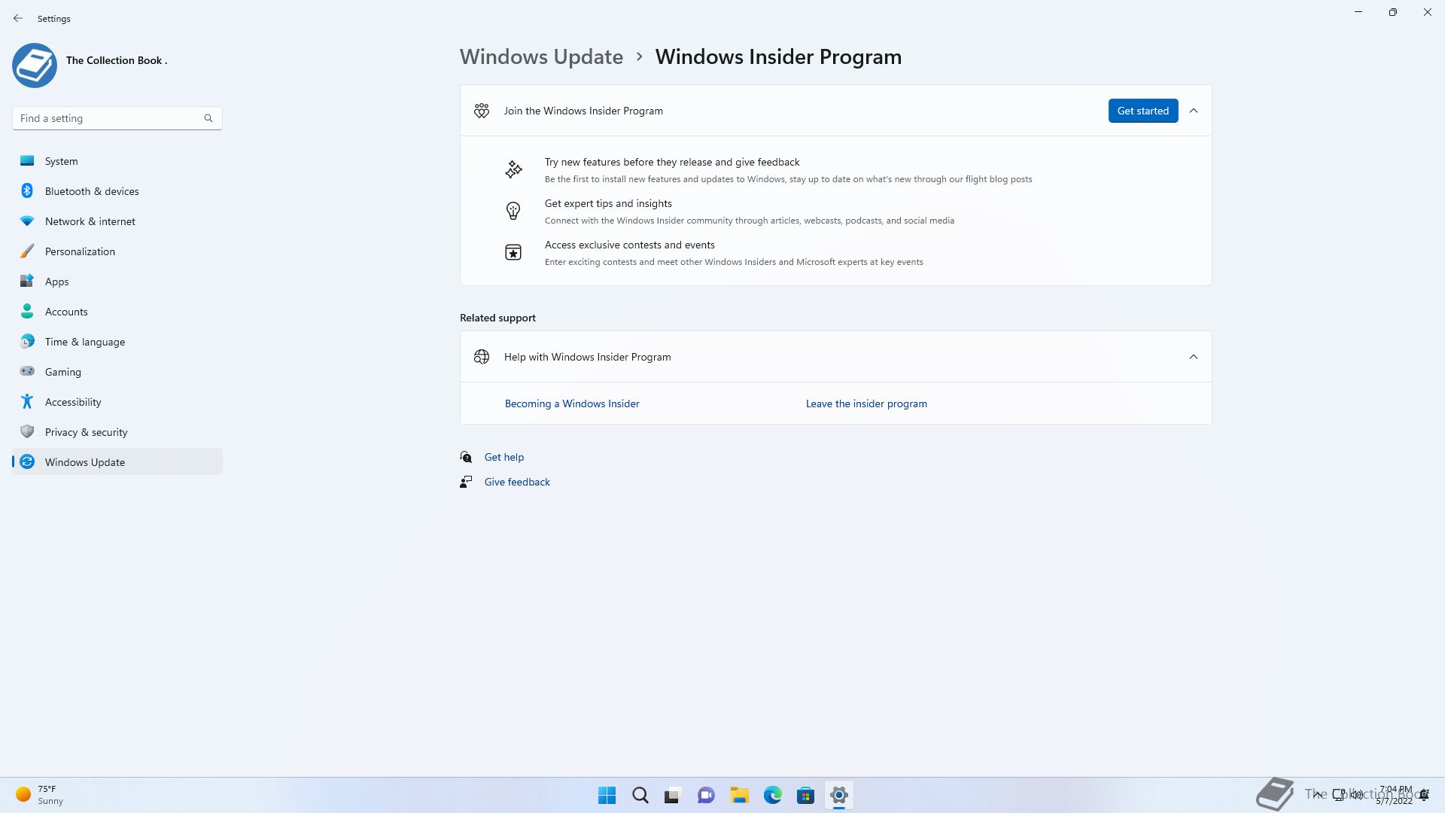Open the weather widget showing 75°F Sunny

pyautogui.click(x=41, y=795)
